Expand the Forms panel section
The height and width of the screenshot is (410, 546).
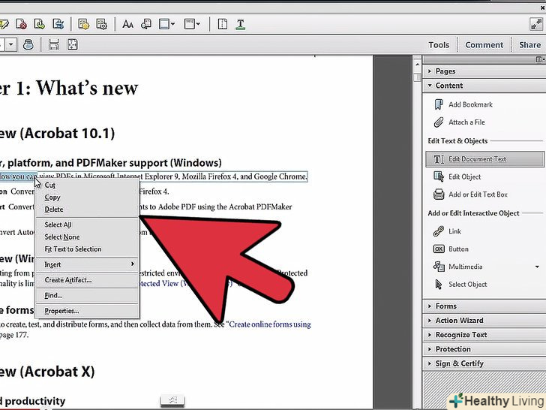[x=484, y=306]
